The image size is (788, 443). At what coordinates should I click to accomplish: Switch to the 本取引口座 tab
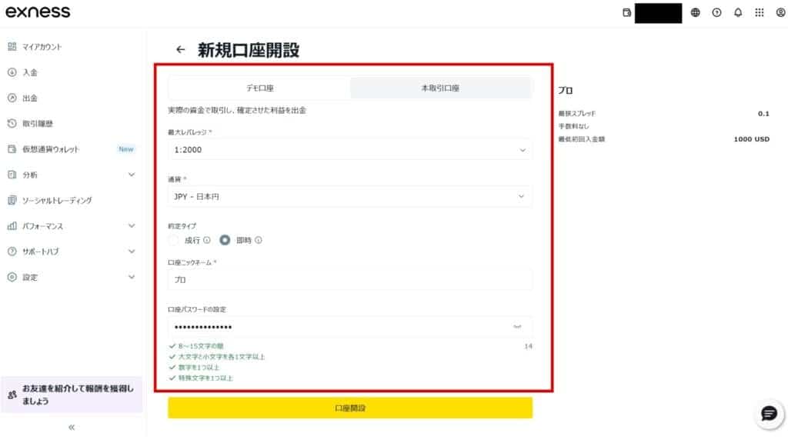[440, 88]
